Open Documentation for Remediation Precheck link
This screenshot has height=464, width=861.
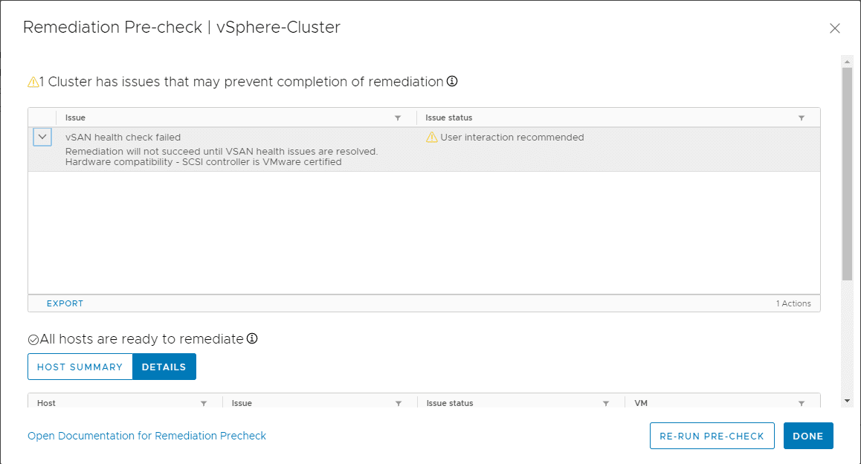pos(146,436)
